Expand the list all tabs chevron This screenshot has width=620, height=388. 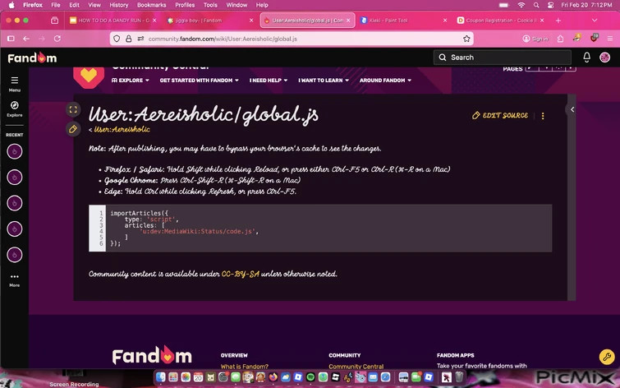(x=595, y=21)
